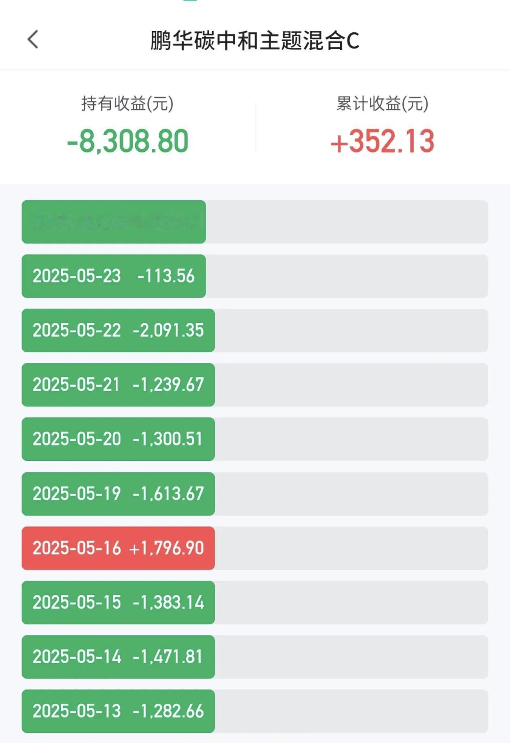Tap the gray track beside the 2025-05-13 bar
The height and width of the screenshot is (743, 510).
[x=351, y=711]
